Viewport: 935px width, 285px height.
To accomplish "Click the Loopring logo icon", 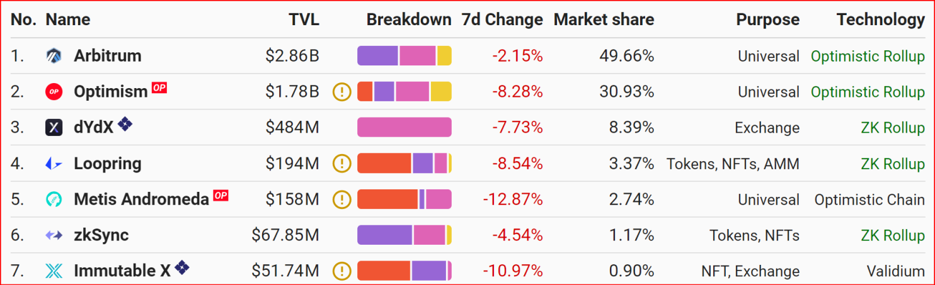I will (x=54, y=164).
